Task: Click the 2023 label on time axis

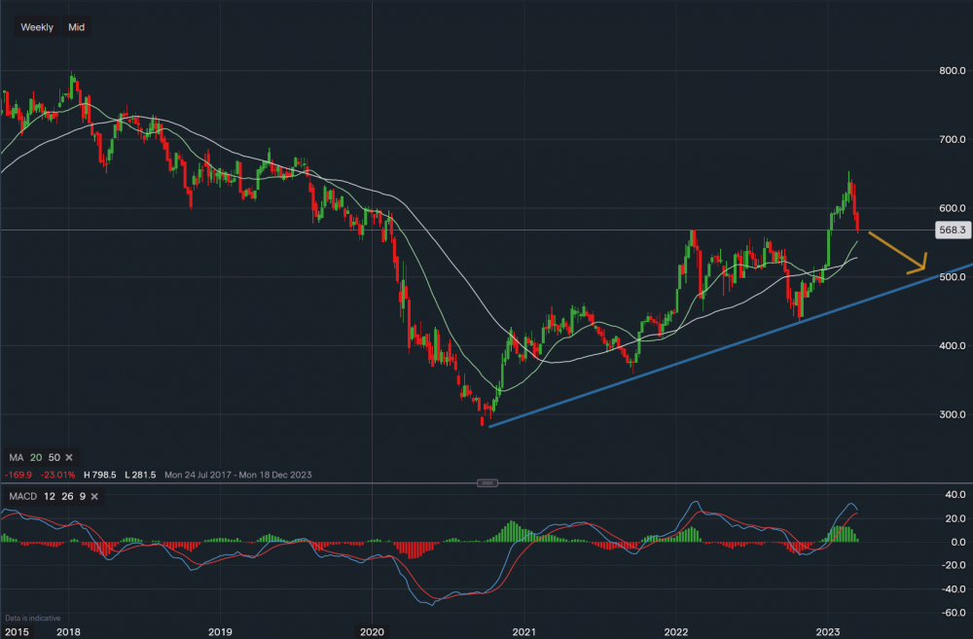Action: pos(829,631)
